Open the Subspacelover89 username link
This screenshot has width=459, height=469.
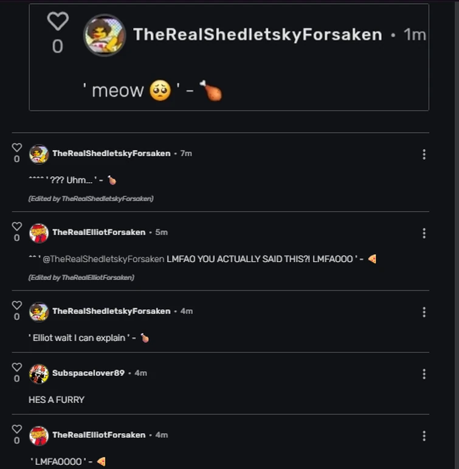[x=88, y=373]
